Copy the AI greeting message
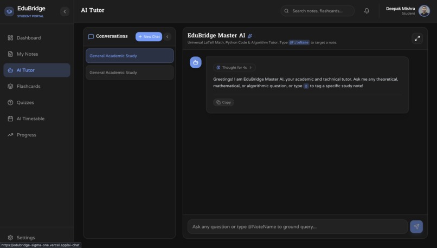Screen dimensions: 437x248 coord(223,102)
